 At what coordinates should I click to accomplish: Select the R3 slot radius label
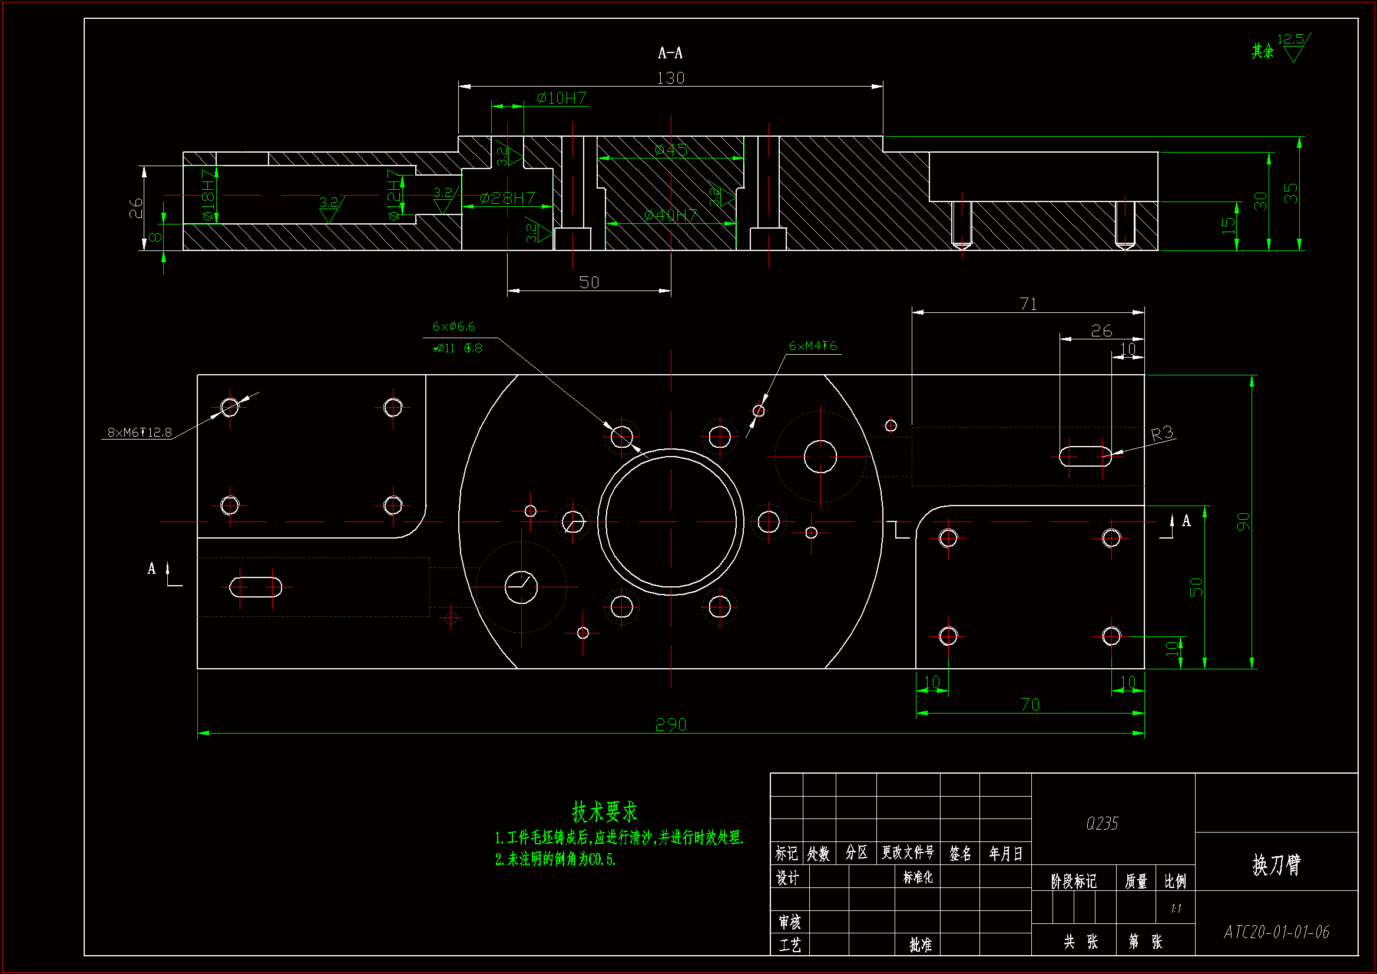1161,433
